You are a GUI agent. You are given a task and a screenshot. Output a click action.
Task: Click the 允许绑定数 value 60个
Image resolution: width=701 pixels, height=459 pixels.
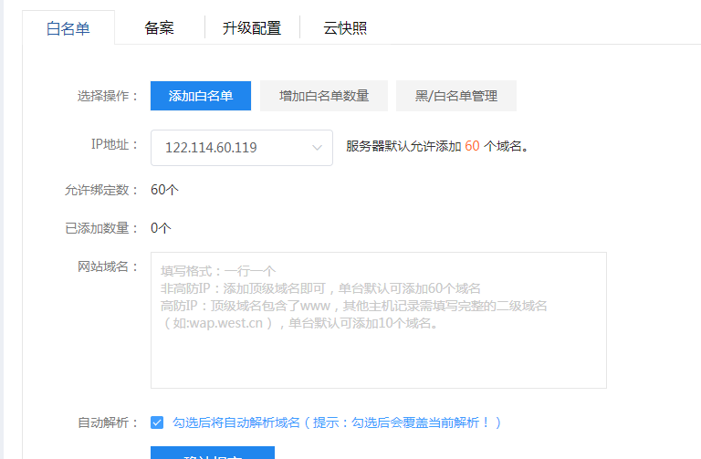pos(164,190)
